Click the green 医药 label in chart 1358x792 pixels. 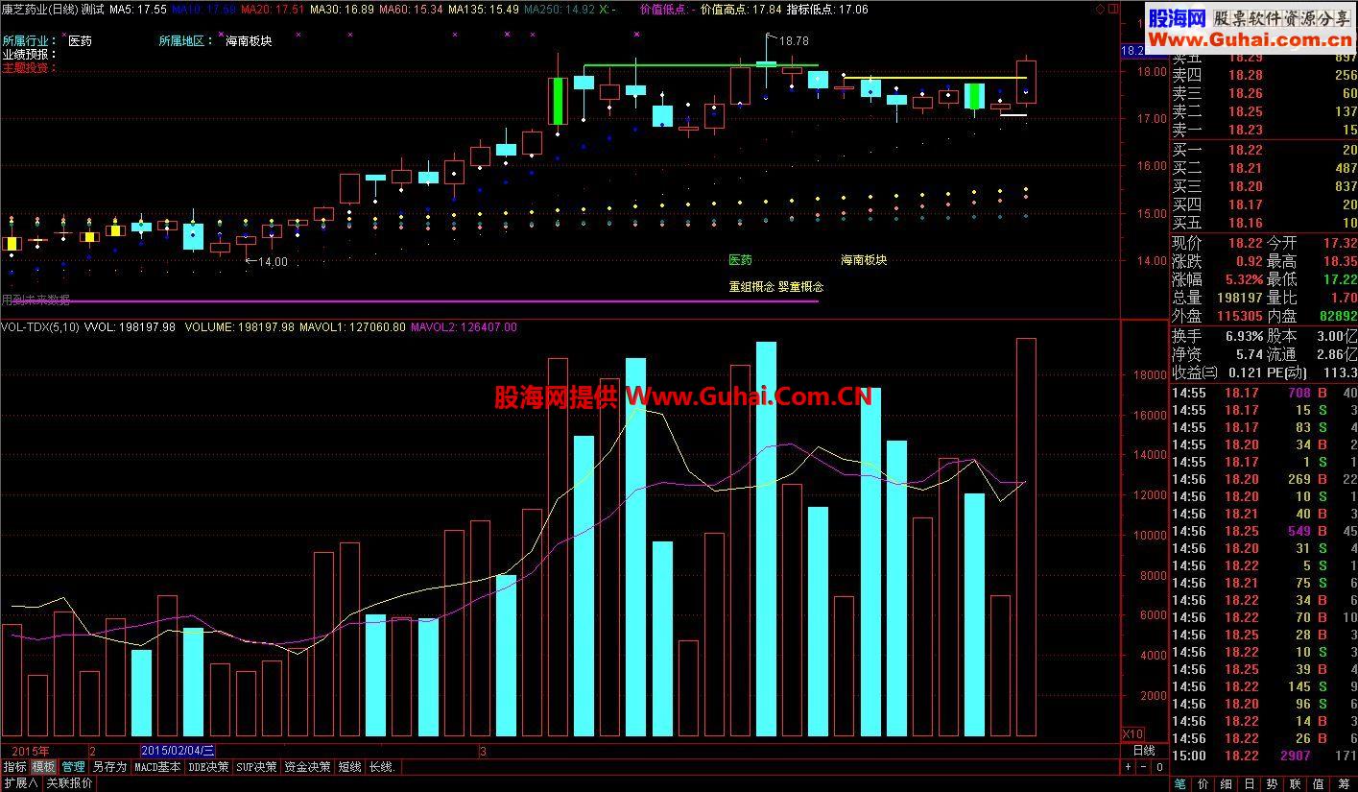pyautogui.click(x=740, y=259)
